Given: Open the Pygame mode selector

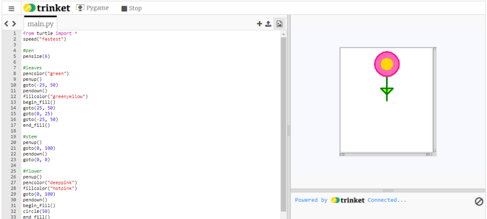Looking at the screenshot, I should tap(93, 8).
